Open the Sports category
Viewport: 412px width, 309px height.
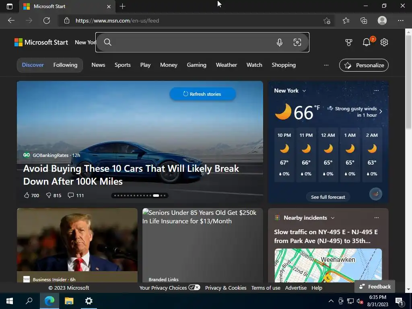[x=122, y=65]
